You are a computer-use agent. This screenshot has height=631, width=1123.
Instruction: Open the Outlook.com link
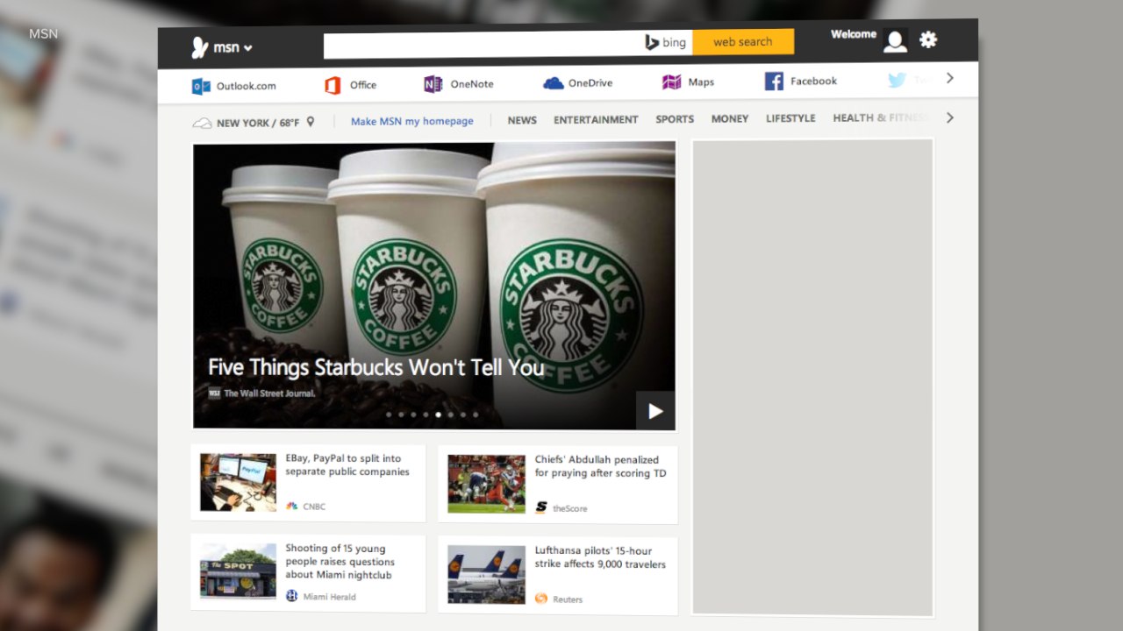(246, 86)
